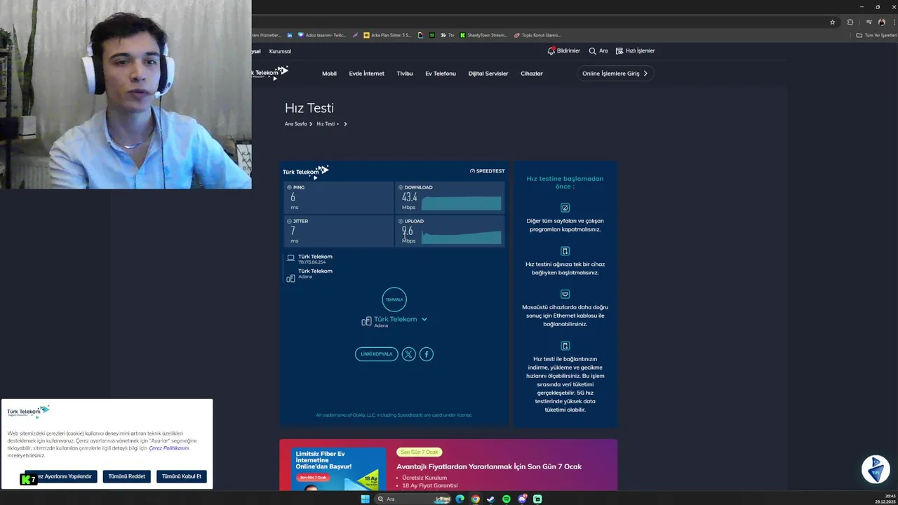The width and height of the screenshot is (898, 505).
Task: Open the Ev Telefonu menu
Action: tap(441, 74)
